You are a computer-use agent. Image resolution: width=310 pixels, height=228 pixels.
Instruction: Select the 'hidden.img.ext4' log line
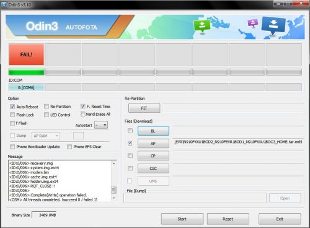[33, 182]
